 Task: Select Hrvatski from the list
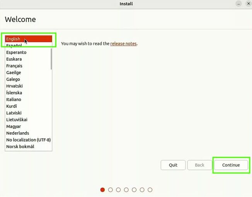pyautogui.click(x=29, y=86)
